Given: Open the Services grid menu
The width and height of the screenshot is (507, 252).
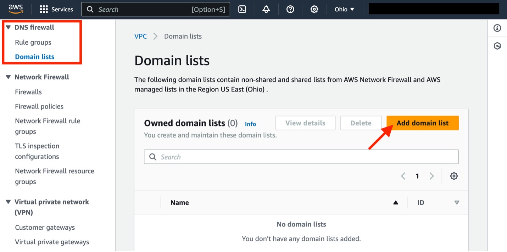Looking at the screenshot, I should pyautogui.click(x=56, y=9).
